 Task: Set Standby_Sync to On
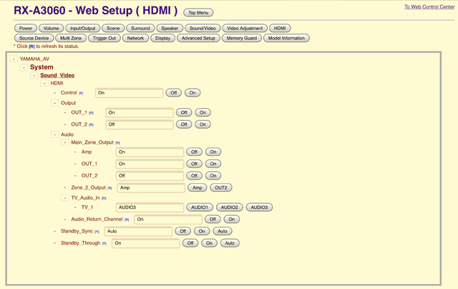pyautogui.click(x=202, y=231)
